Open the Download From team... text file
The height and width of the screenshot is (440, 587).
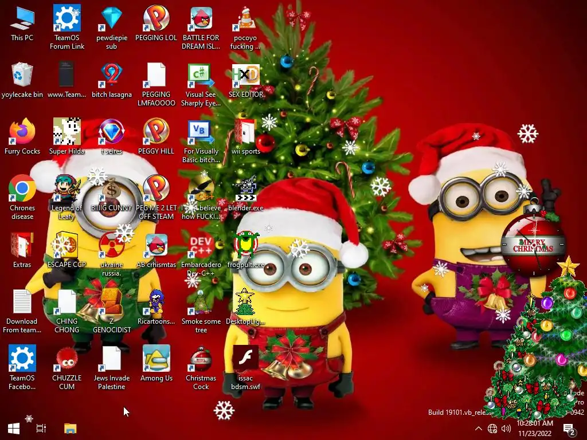click(22, 311)
